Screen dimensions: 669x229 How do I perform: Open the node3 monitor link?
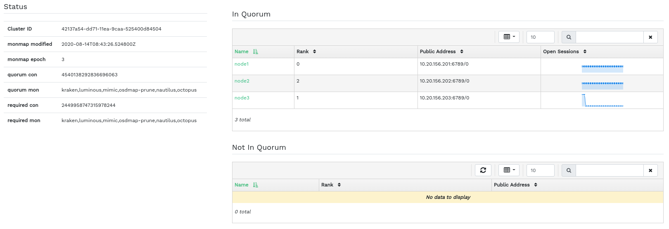pos(242,98)
